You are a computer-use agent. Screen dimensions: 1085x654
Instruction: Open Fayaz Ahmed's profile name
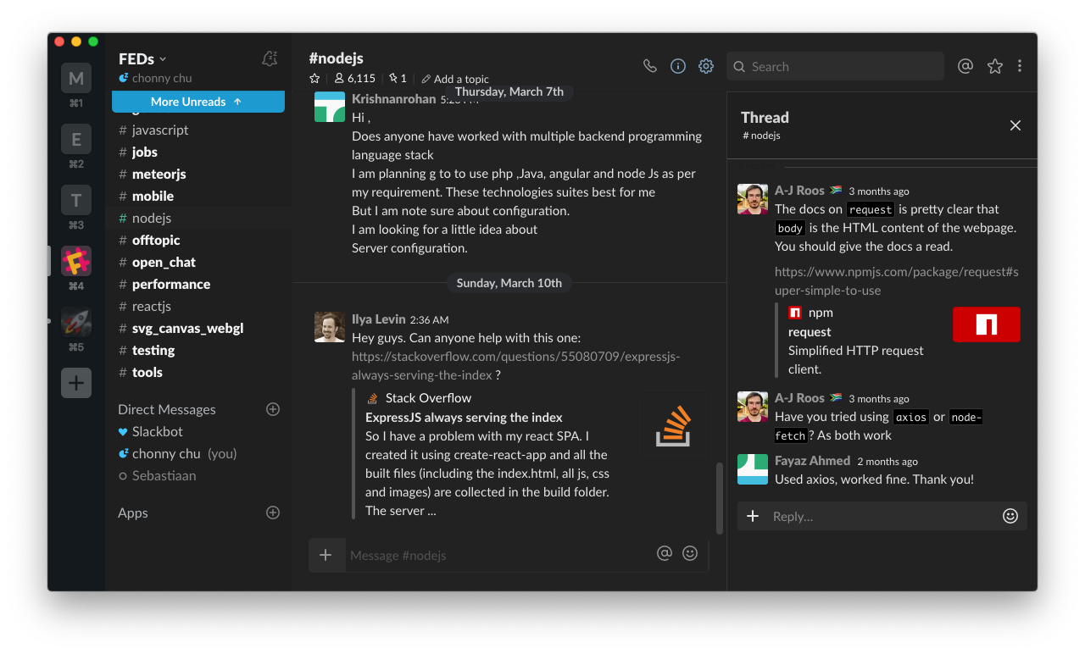[812, 460]
